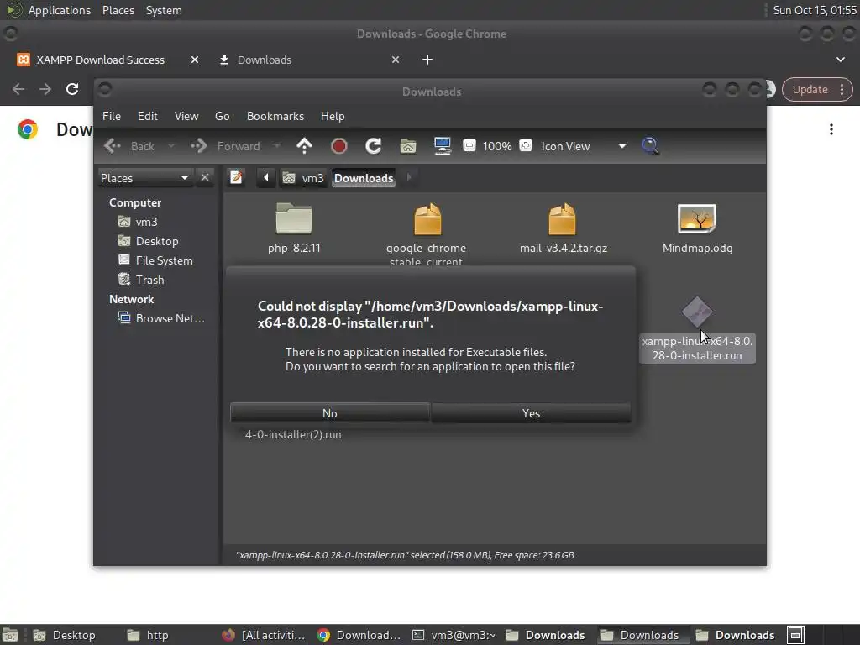Zoom out file manager icons
860x645 pixels.
469,145
